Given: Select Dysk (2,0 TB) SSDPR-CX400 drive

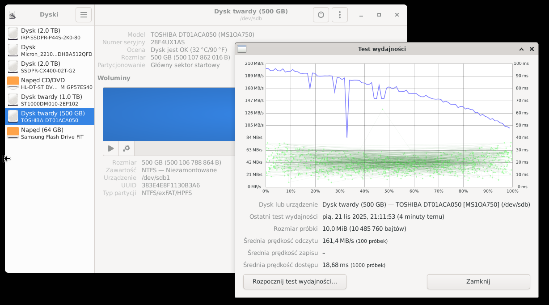Looking at the screenshot, I should (50, 67).
